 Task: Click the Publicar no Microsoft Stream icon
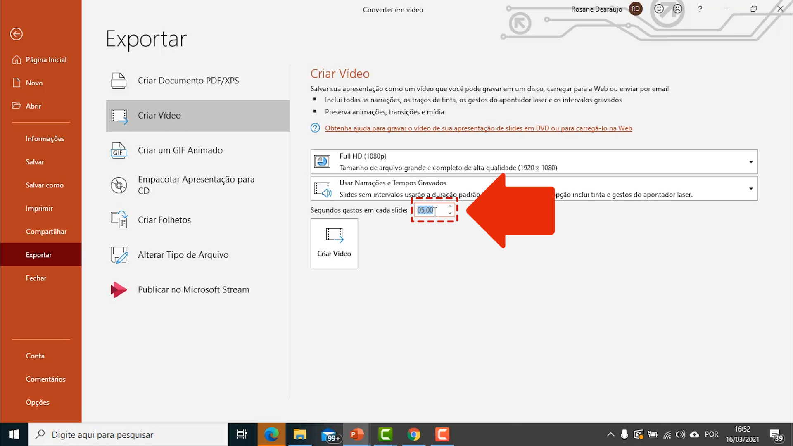(x=119, y=289)
